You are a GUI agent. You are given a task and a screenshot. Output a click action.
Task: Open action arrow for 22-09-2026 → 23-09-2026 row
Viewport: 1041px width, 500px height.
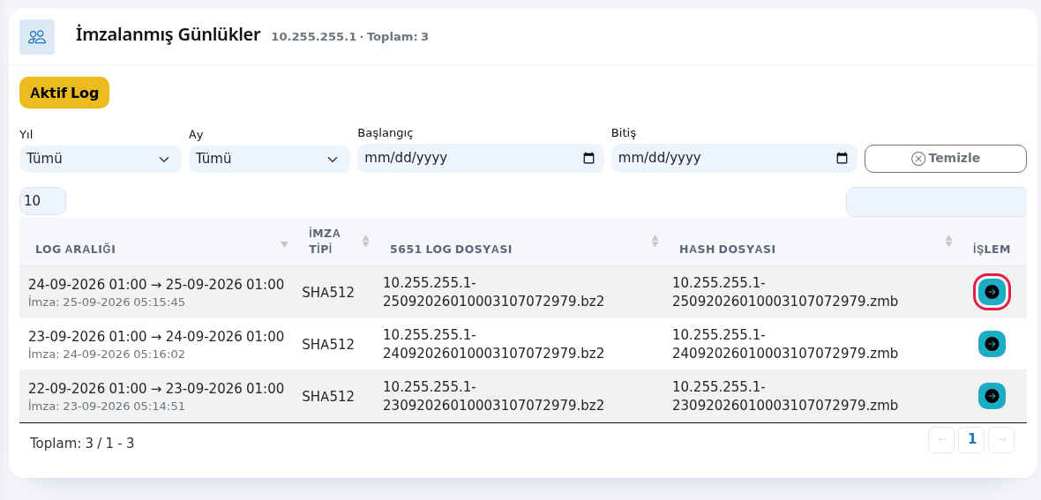coord(992,396)
